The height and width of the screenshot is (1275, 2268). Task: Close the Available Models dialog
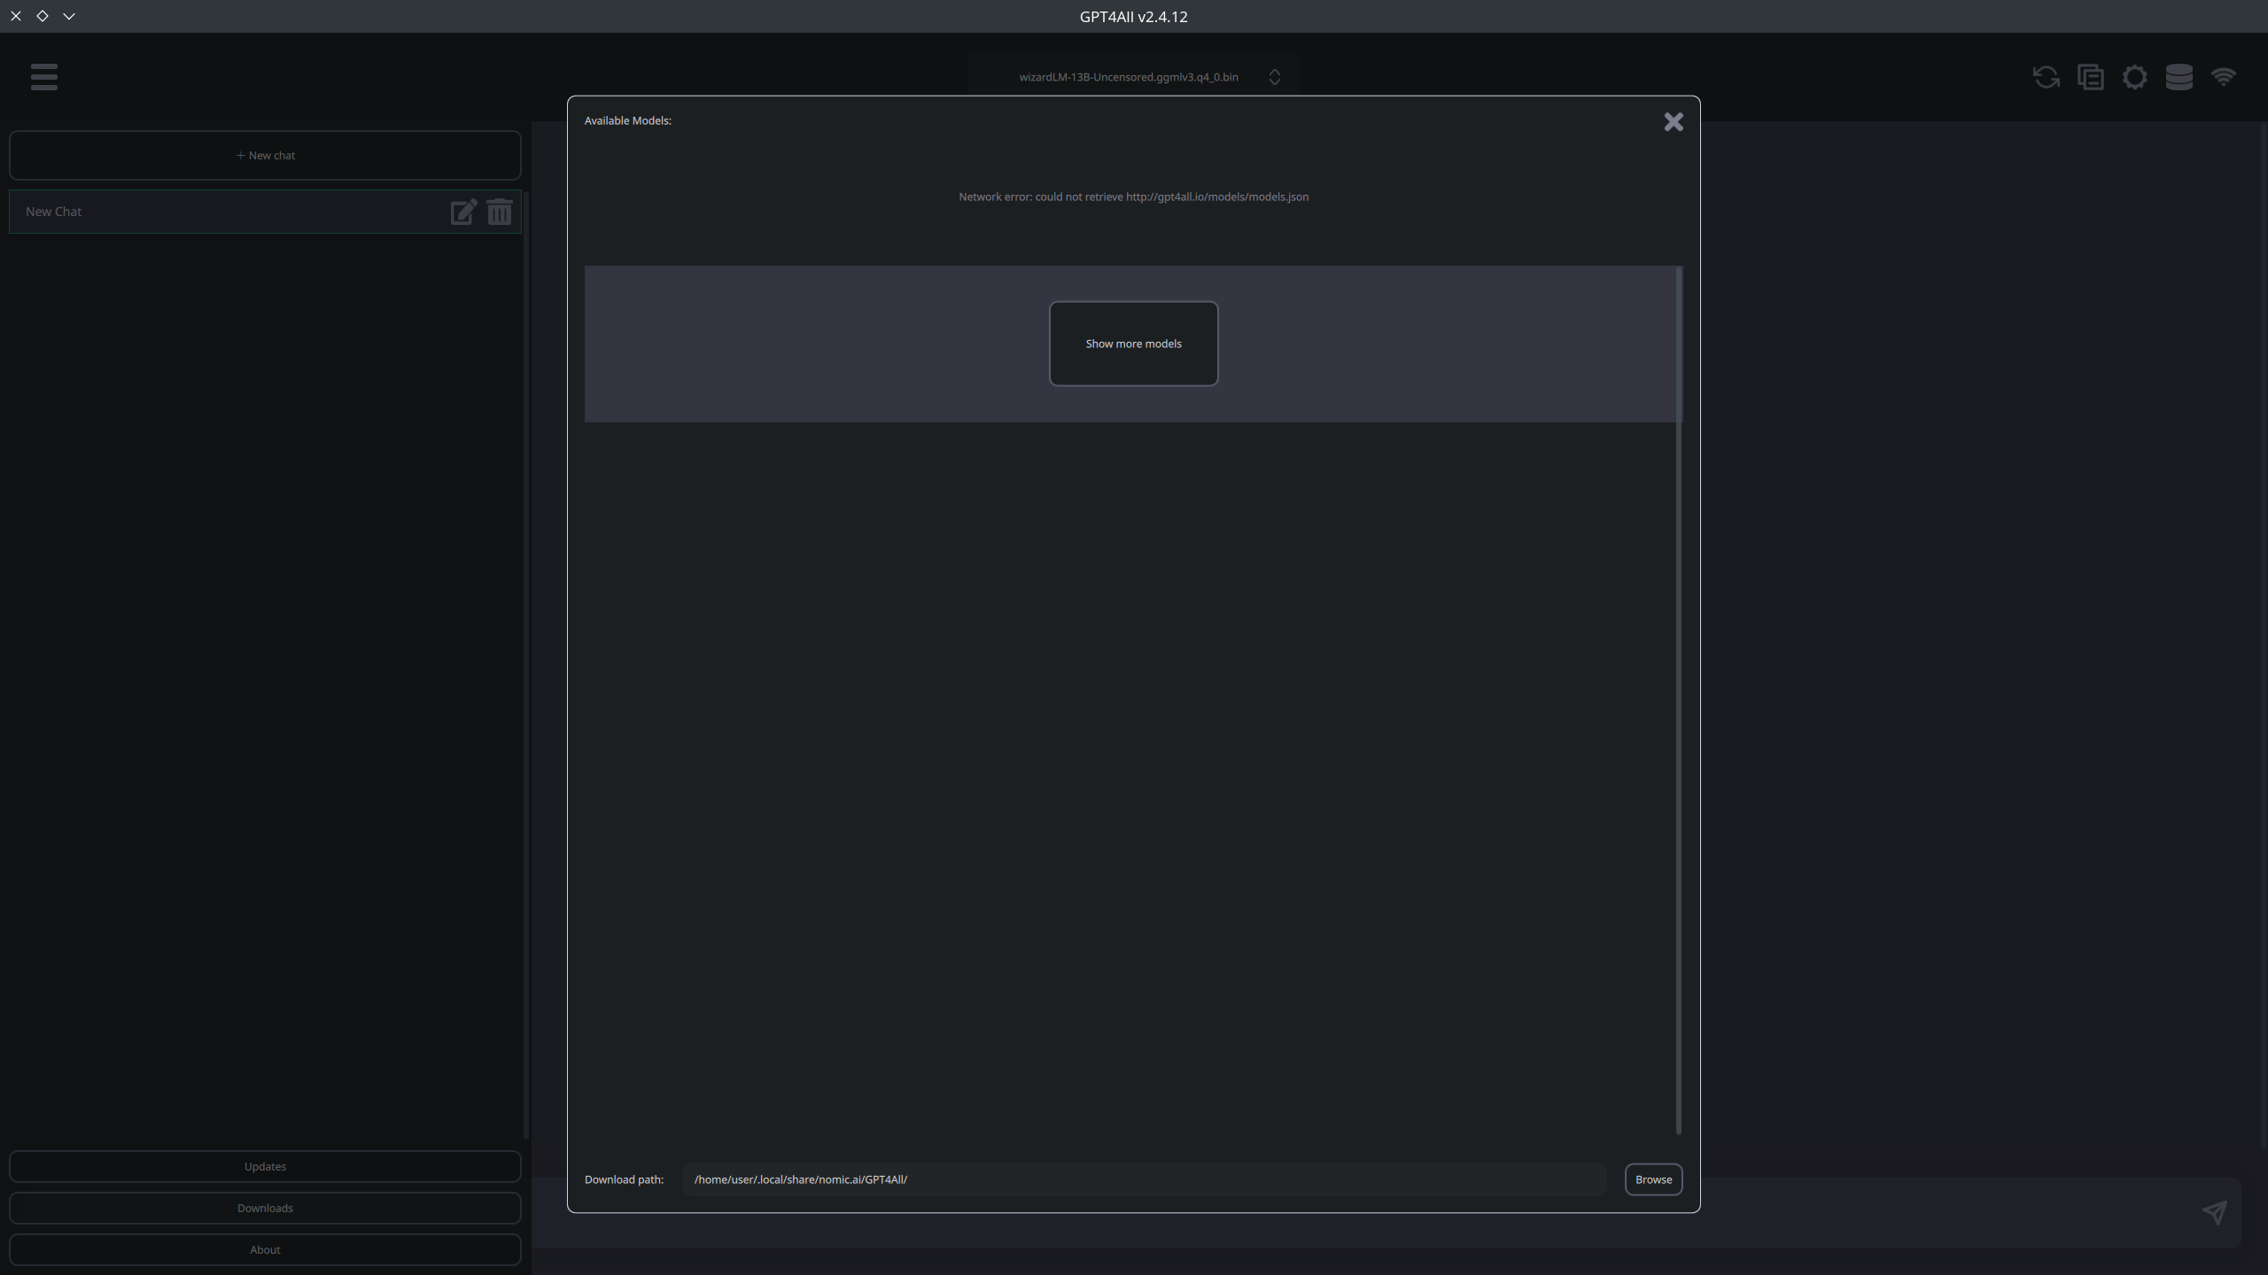(1673, 121)
